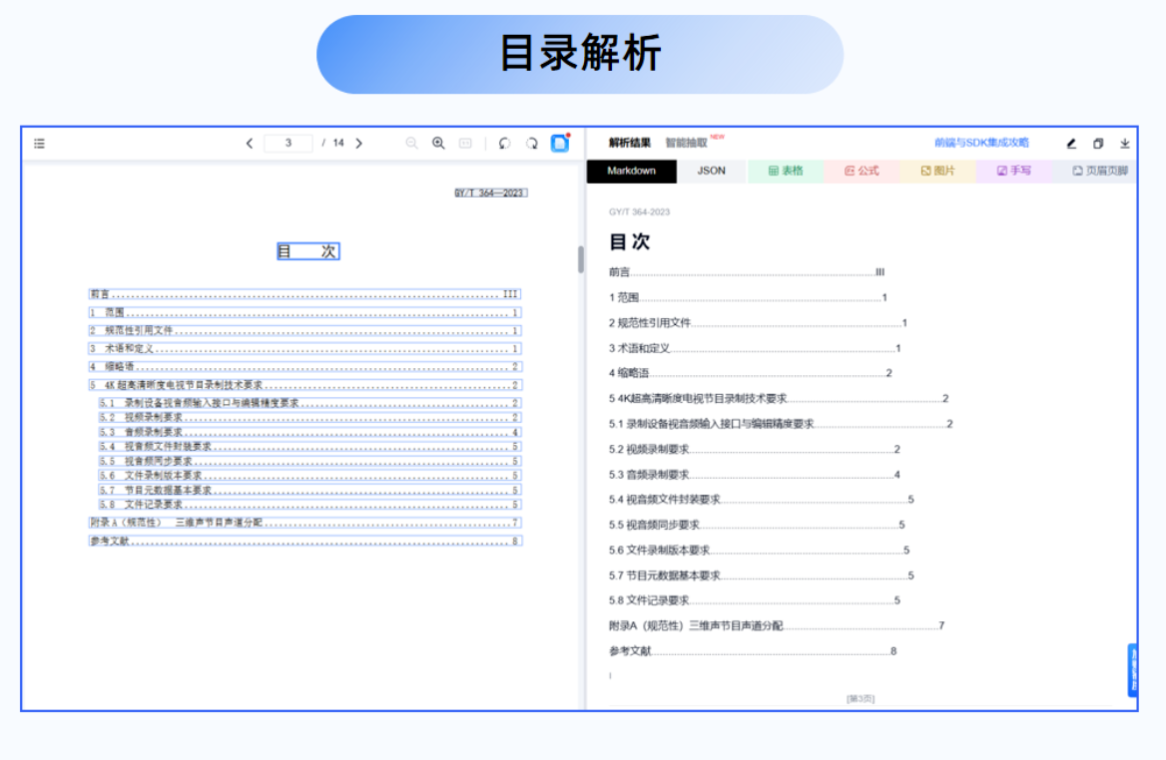Viewport: 1166px width, 760px height.
Task: Download the parsed result
Action: [1125, 144]
